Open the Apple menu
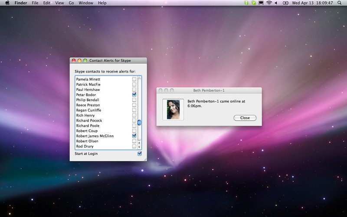The height and width of the screenshot is (217, 347). click(7, 3)
